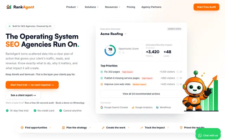
Task: View all 24 recommended actions
Action: 141,94
